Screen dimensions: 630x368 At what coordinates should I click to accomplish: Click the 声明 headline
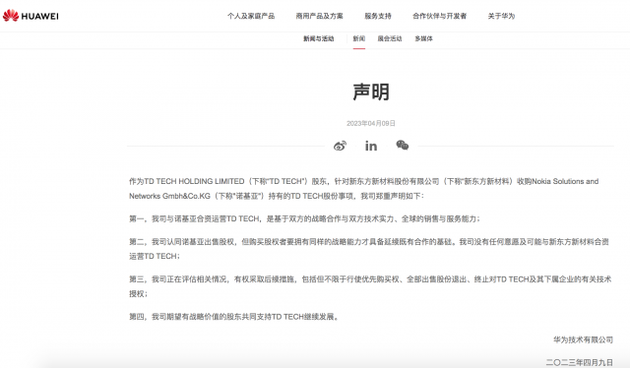(x=371, y=92)
